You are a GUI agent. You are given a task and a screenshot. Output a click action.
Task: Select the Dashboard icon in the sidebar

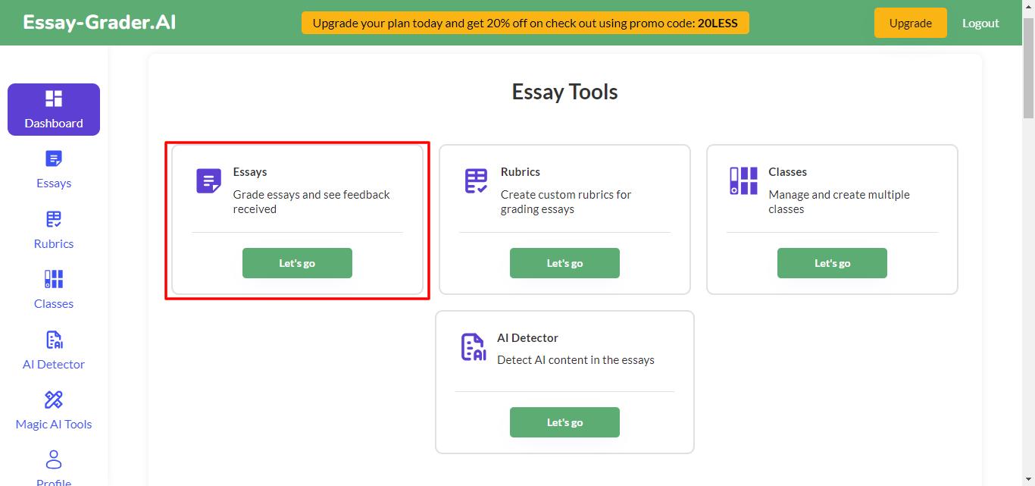[53, 98]
